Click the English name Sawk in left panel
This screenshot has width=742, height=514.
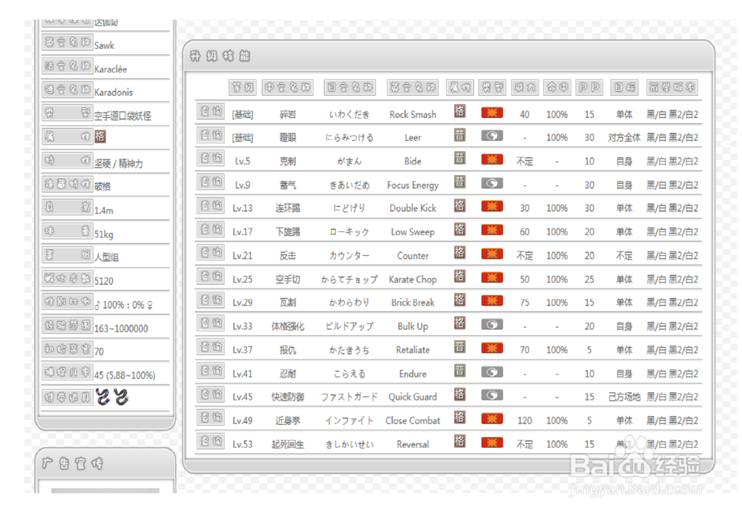coord(104,45)
